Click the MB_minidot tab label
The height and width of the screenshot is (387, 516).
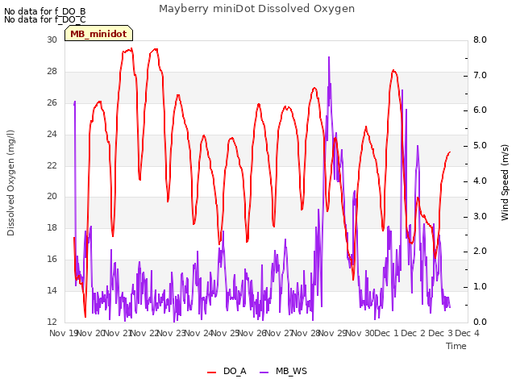98,34
